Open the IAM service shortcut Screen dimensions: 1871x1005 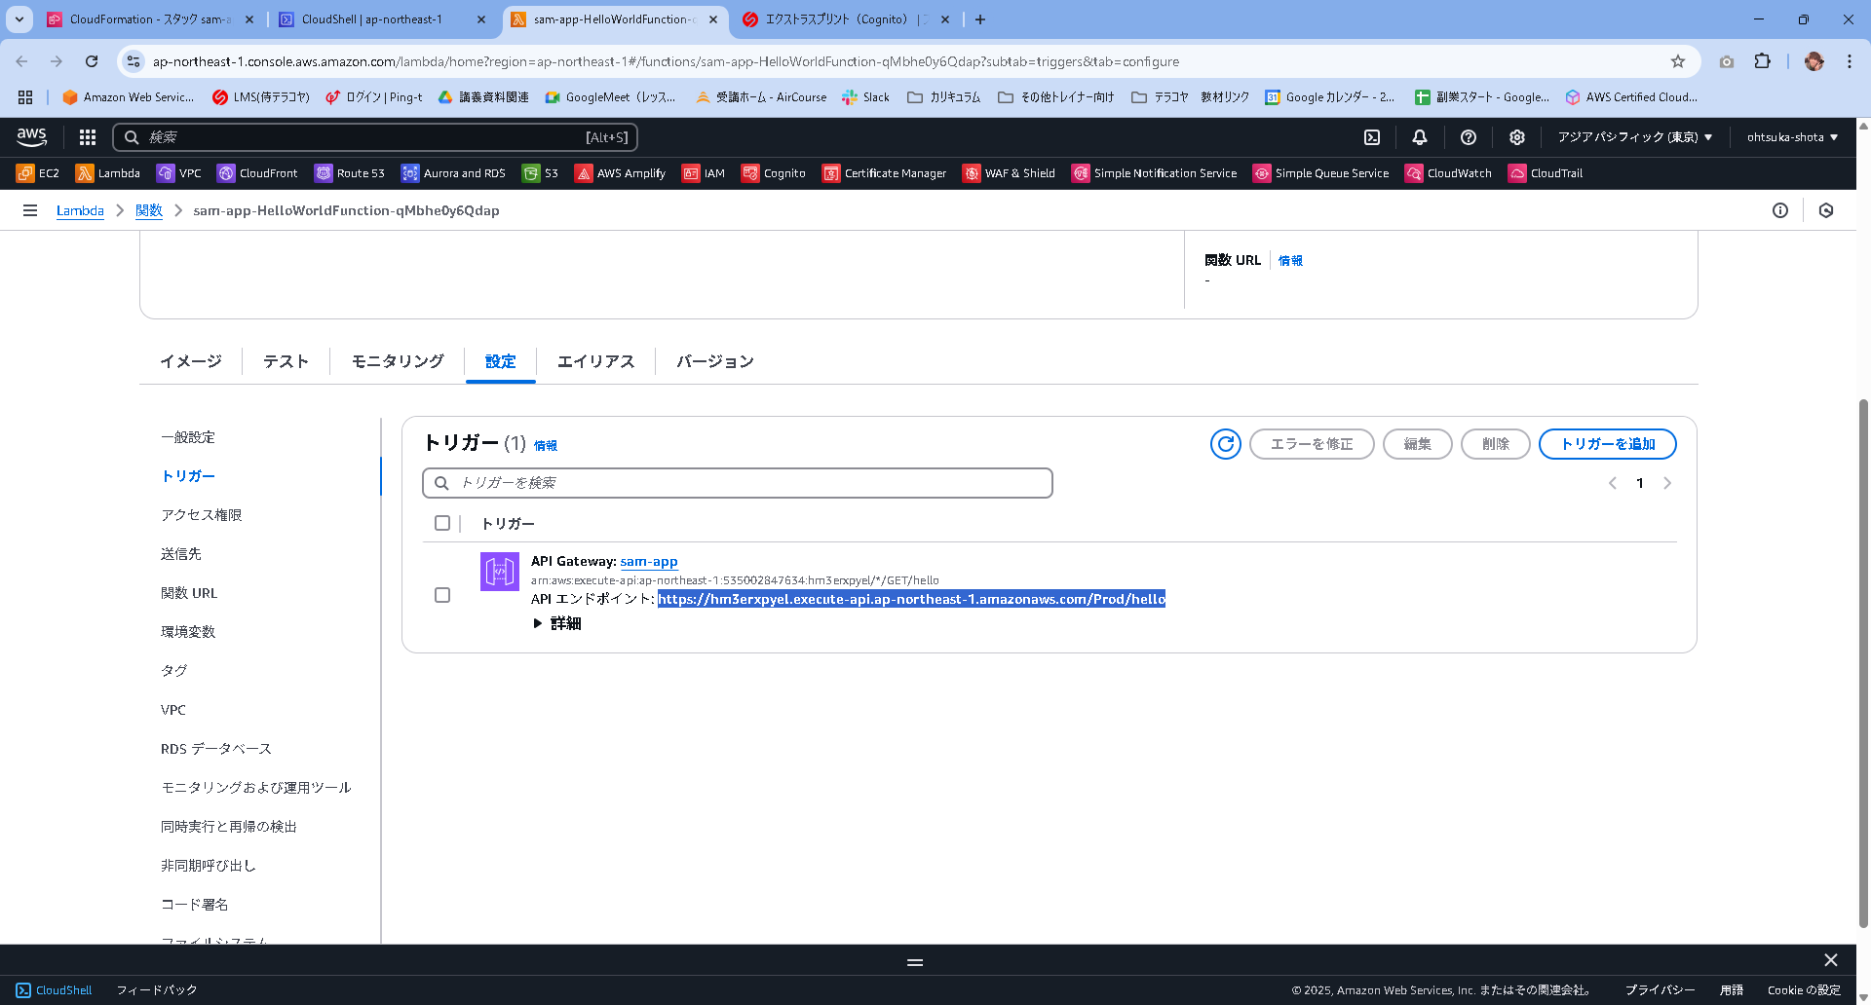click(x=703, y=172)
